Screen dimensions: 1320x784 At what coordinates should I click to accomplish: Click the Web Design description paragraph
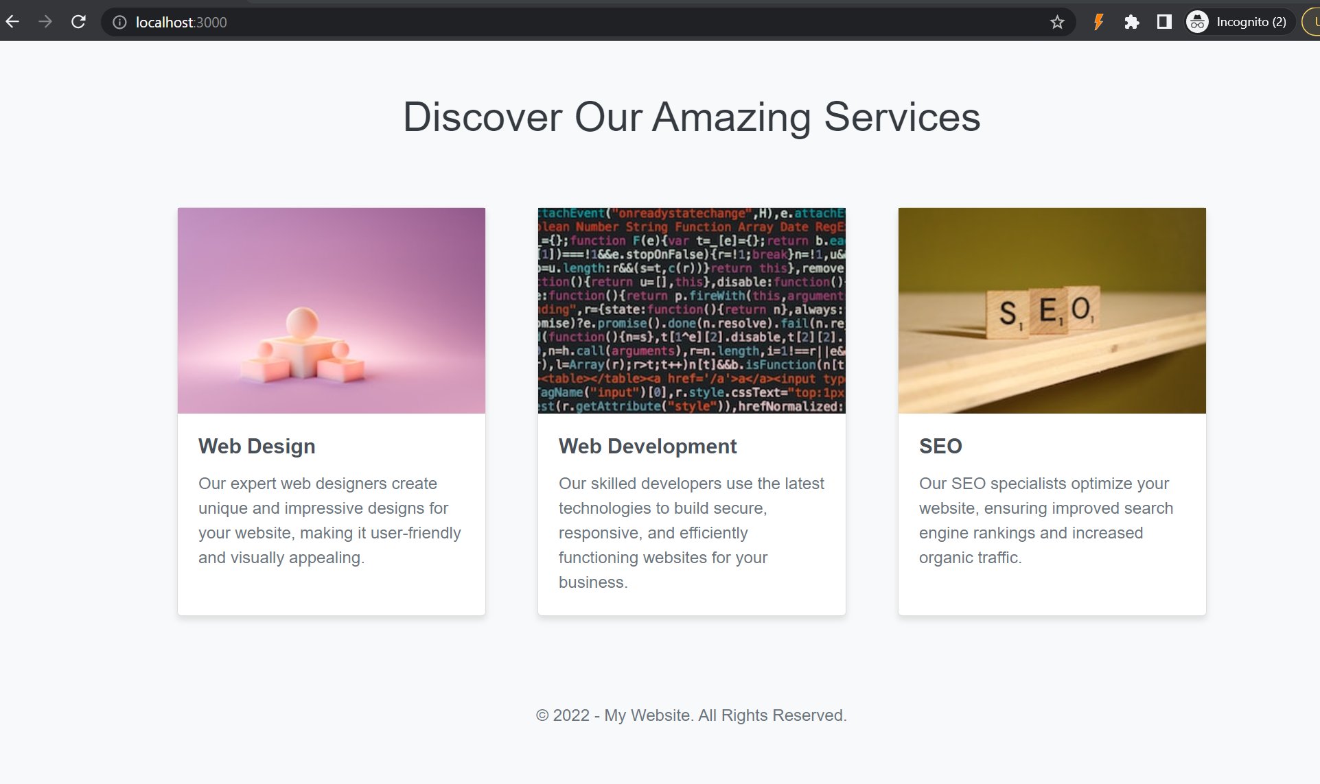(329, 521)
